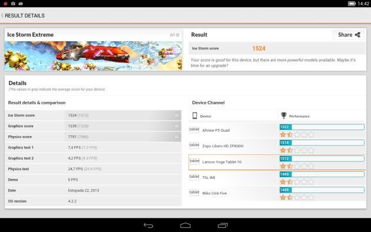Click star rating under Allview P5 Quad
371x232 pixels.
coord(297,135)
